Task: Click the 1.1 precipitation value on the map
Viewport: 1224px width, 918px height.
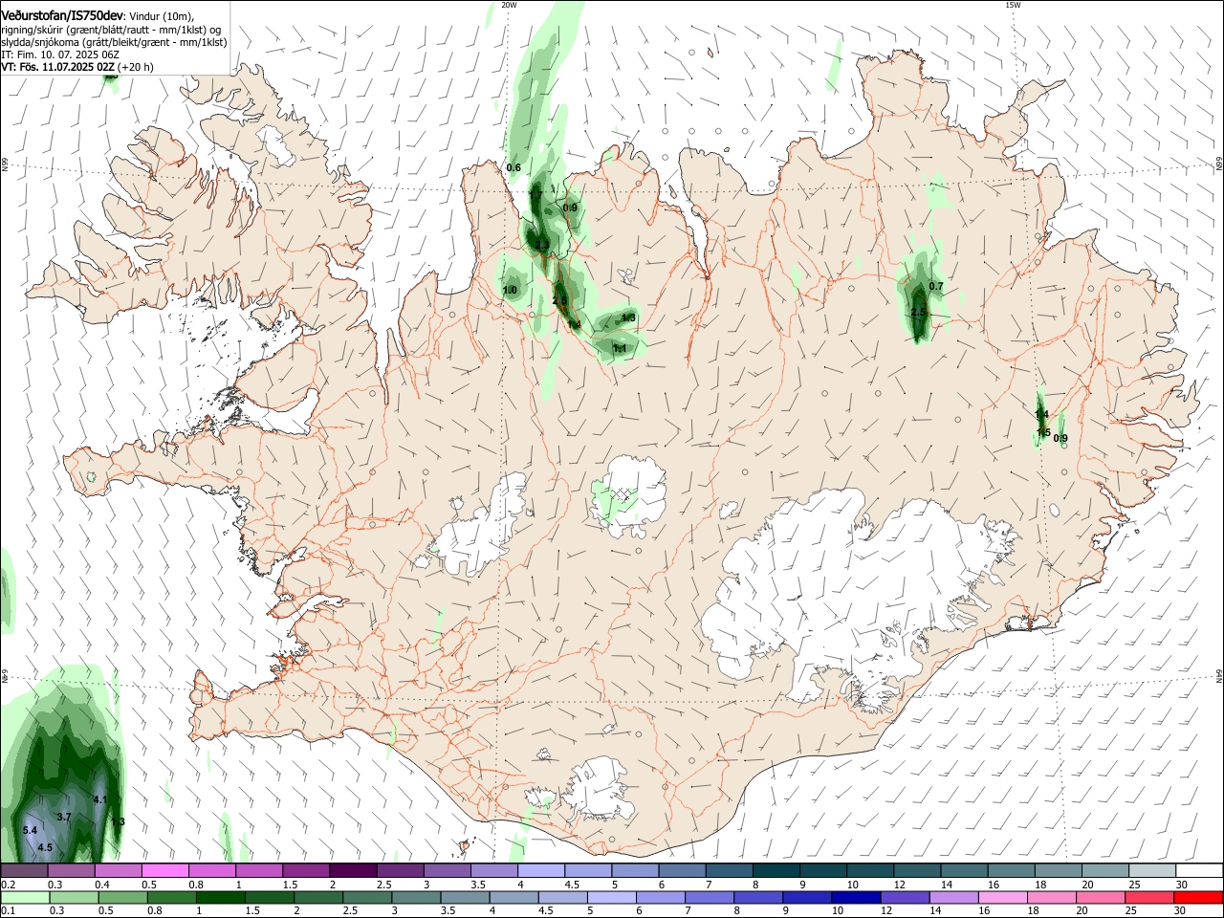Action: click(x=620, y=350)
